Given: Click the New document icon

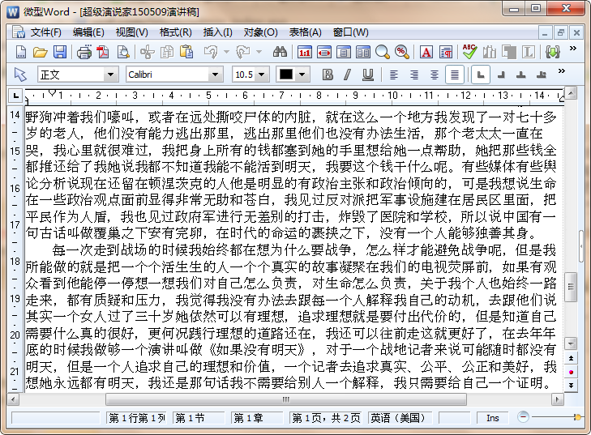Looking at the screenshot, I should click(21, 53).
